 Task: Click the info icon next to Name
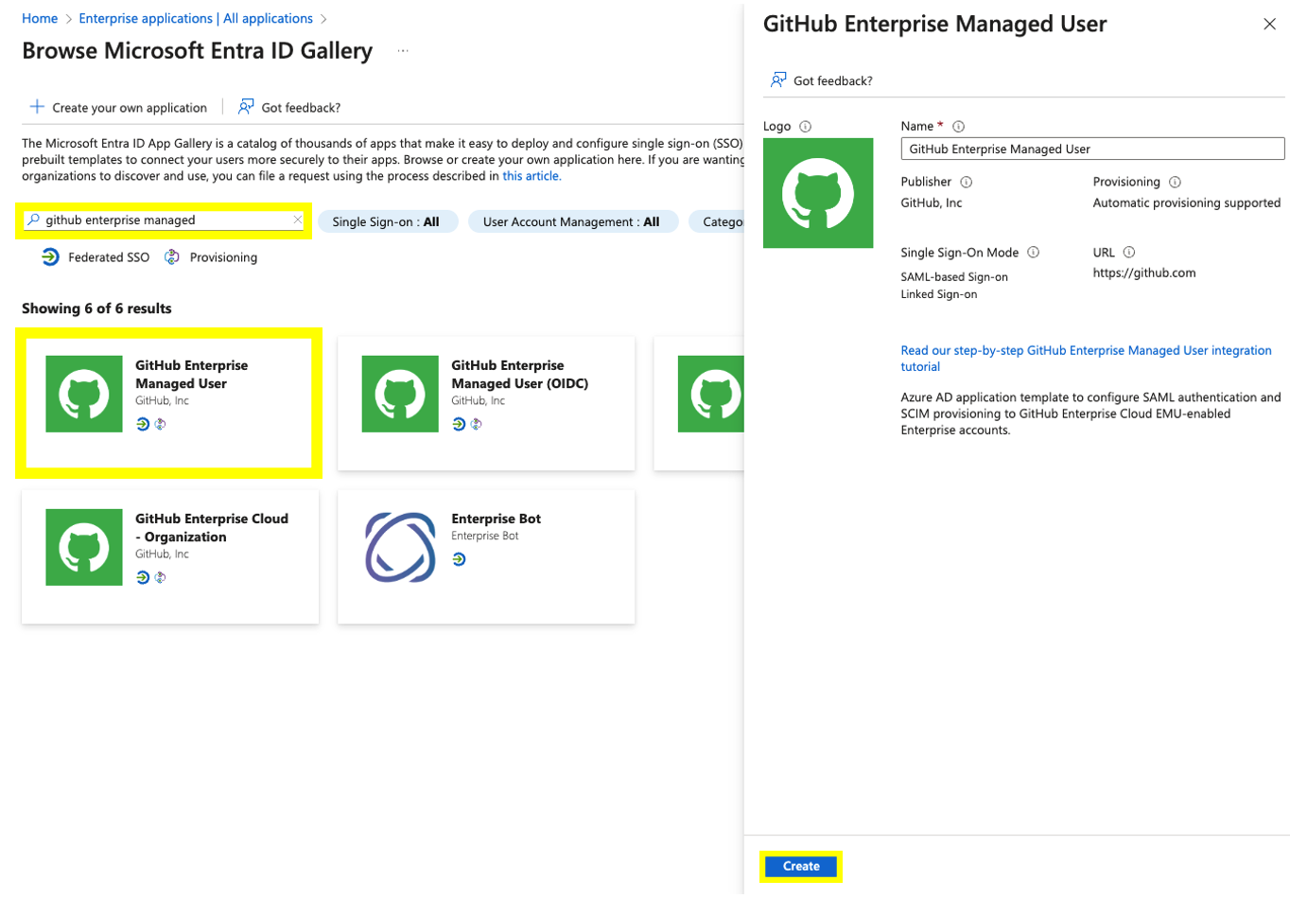[958, 126]
